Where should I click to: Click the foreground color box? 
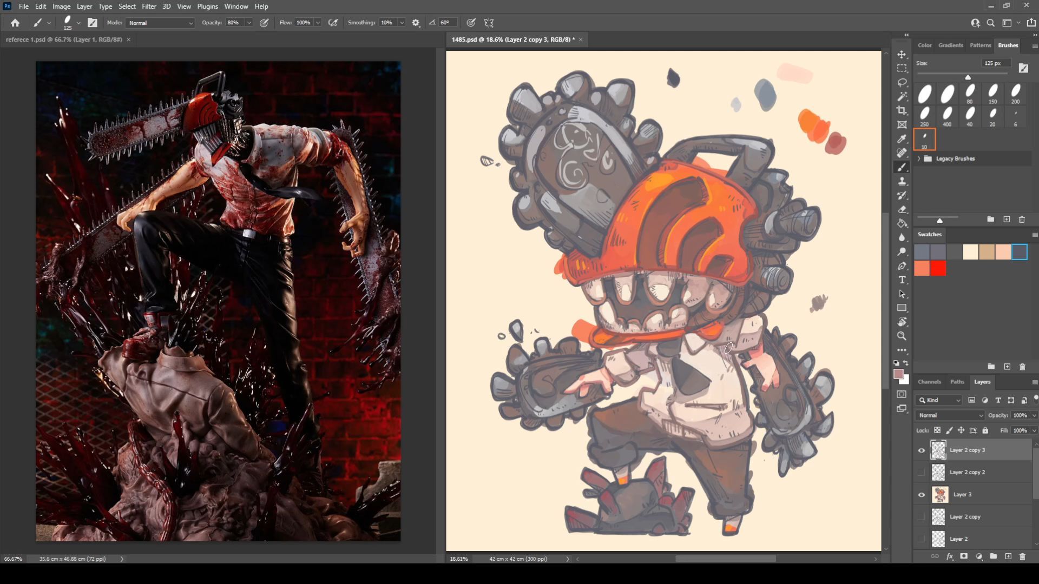898,374
